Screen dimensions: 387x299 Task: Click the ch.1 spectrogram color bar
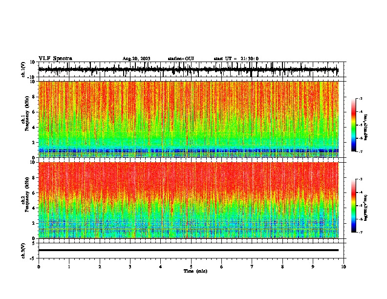[x=354, y=125]
